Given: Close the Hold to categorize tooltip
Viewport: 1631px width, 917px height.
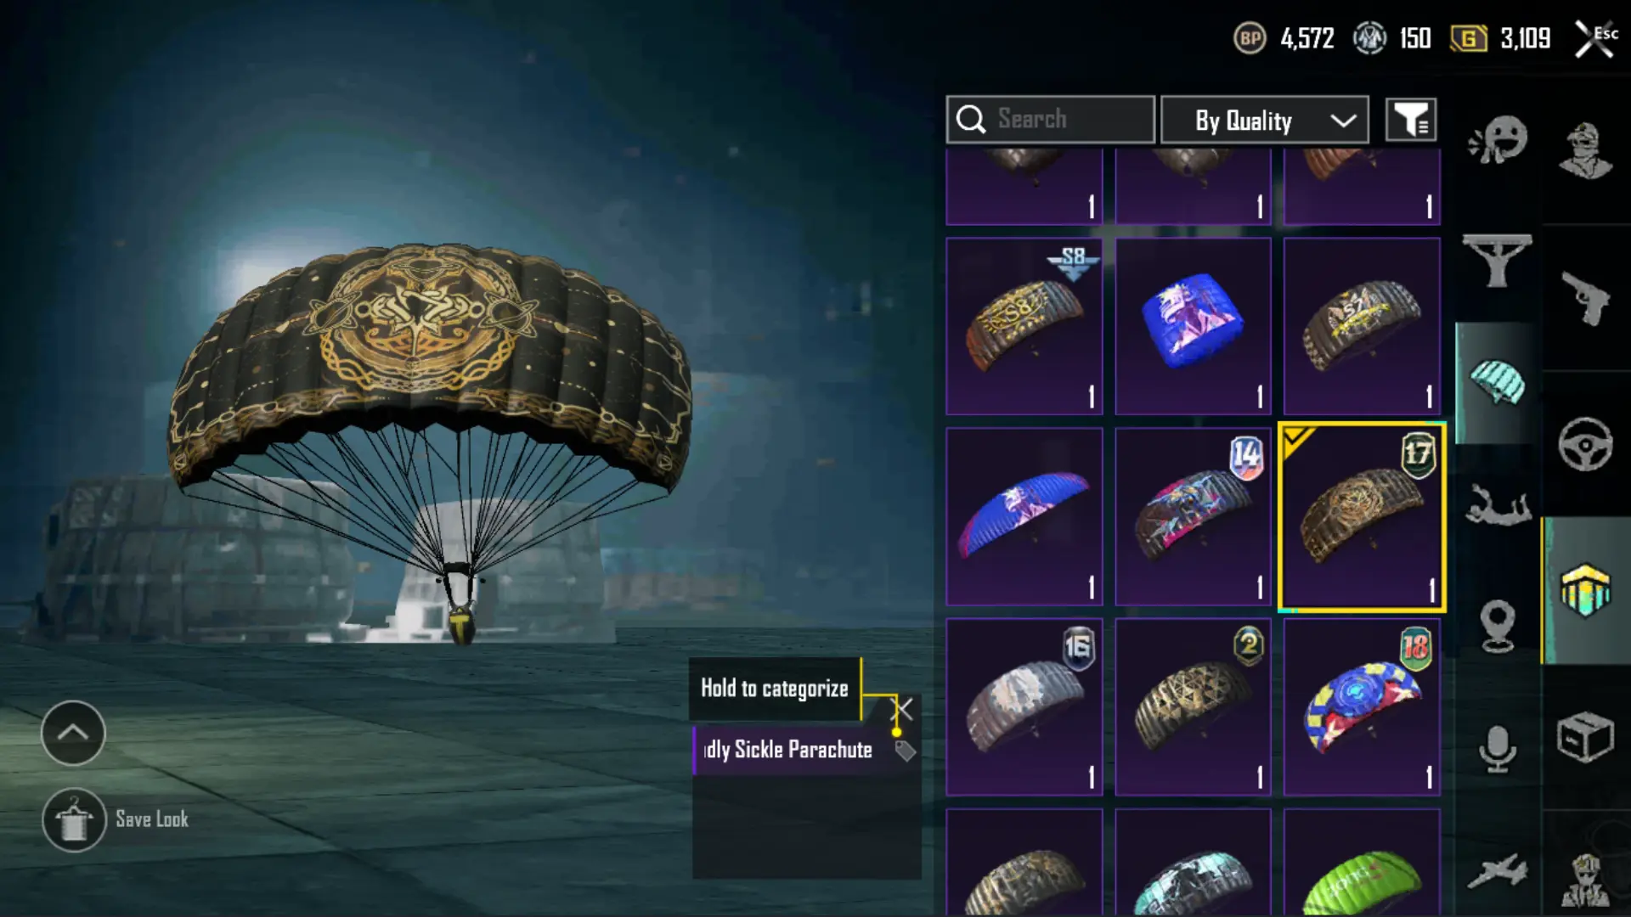Looking at the screenshot, I should pyautogui.click(x=904, y=709).
